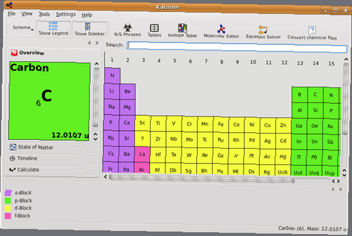
Task: Select Zinc (Zn) element cell
Action: pyautogui.click(x=283, y=125)
